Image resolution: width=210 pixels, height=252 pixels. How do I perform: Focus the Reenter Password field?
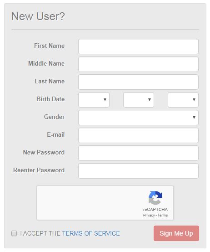pos(138,171)
